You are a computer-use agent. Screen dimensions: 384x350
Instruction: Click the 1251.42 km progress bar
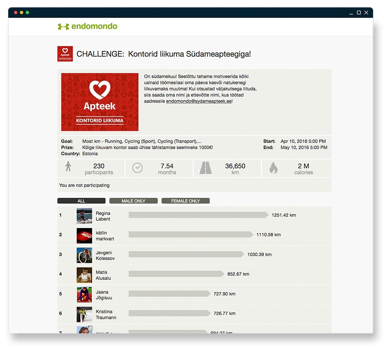pyautogui.click(x=199, y=215)
